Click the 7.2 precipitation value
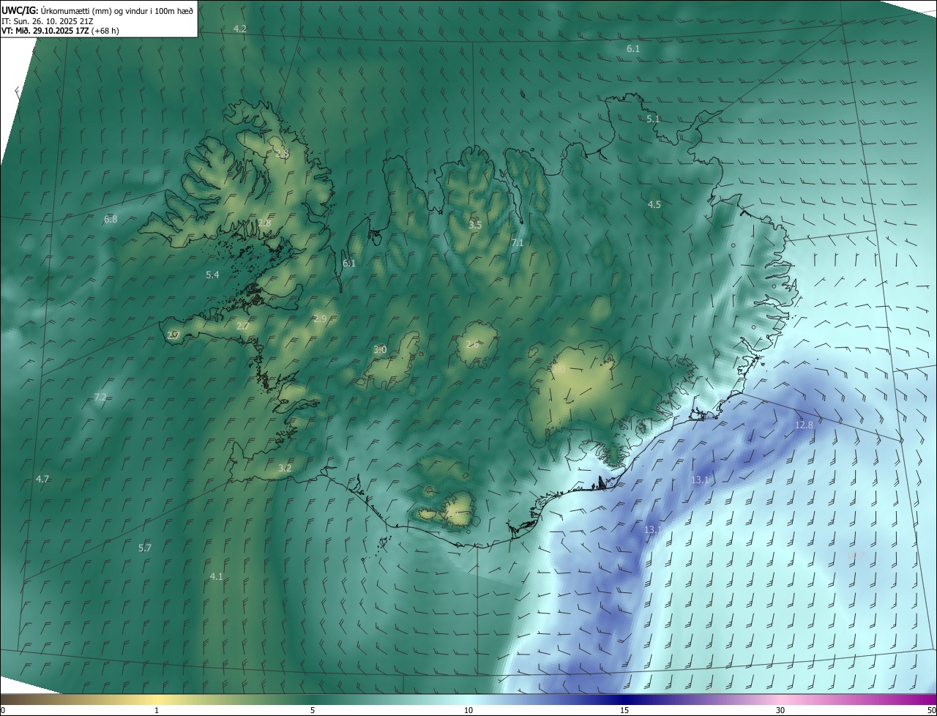Image resolution: width=937 pixels, height=716 pixels. [x=100, y=398]
